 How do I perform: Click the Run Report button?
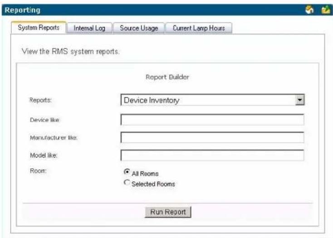pyautogui.click(x=168, y=212)
